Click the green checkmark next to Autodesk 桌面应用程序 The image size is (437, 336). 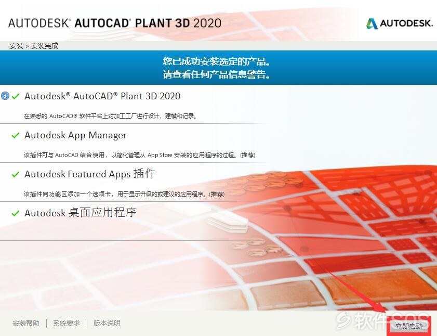point(16,213)
